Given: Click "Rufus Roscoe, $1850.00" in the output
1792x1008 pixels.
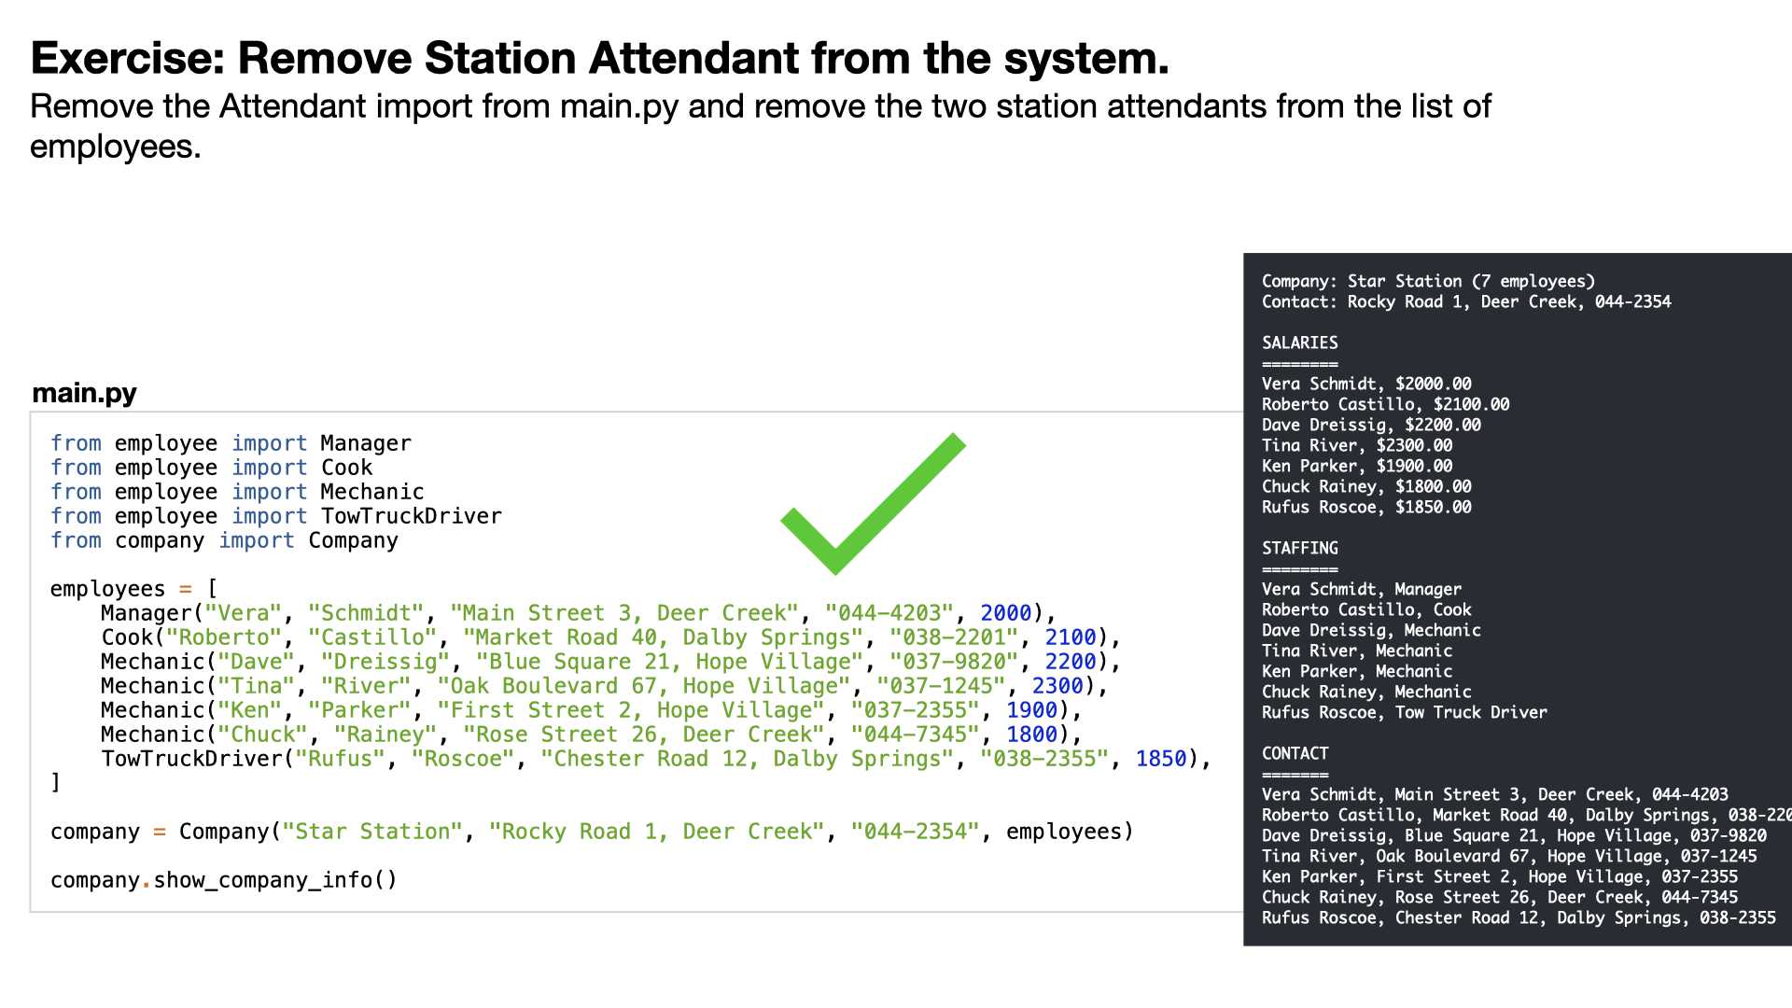Looking at the screenshot, I should [1366, 507].
